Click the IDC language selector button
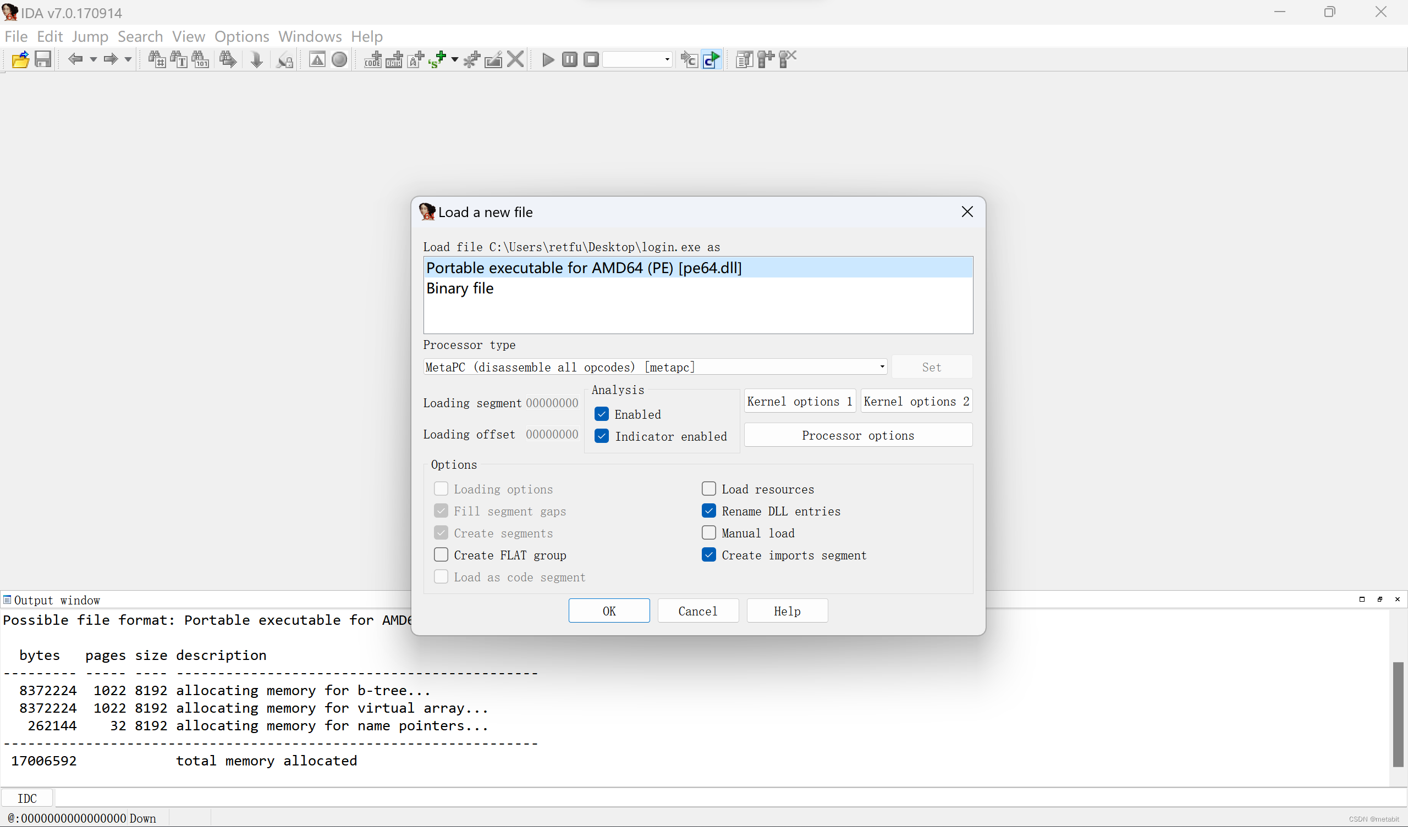Screen dimensions: 1408x827 click(27, 798)
